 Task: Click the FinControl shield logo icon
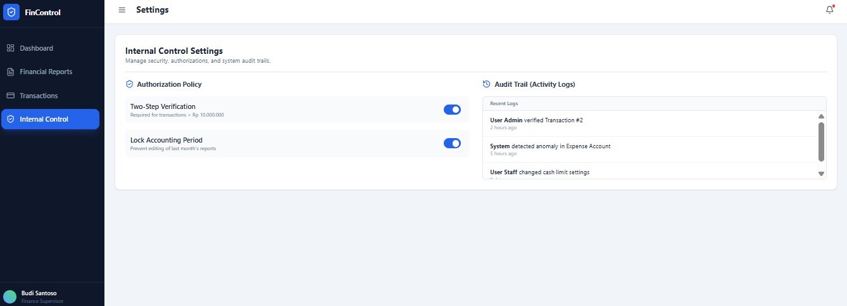click(x=11, y=12)
